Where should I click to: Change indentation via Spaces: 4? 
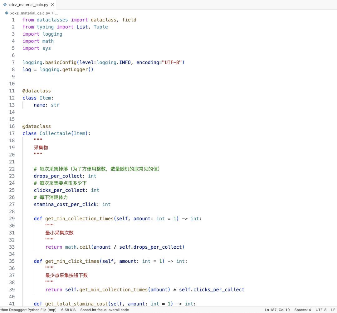click(302, 310)
